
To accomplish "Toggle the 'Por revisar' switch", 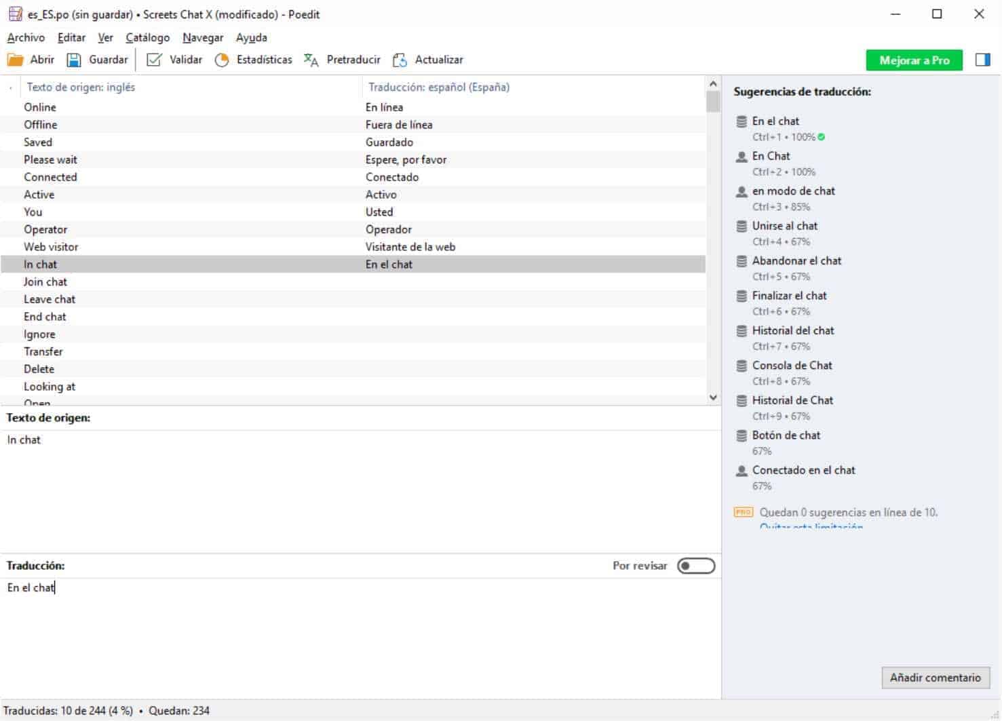I will 696,566.
